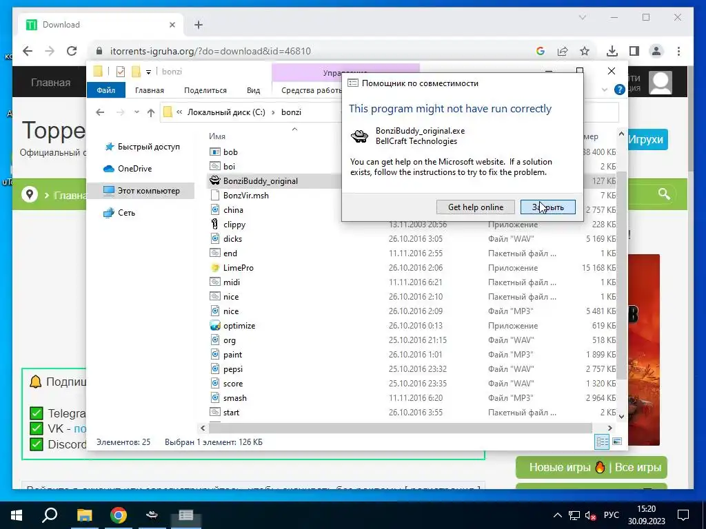The height and width of the screenshot is (529, 706).
Task: Open Windows Start menu
Action: pos(17,515)
